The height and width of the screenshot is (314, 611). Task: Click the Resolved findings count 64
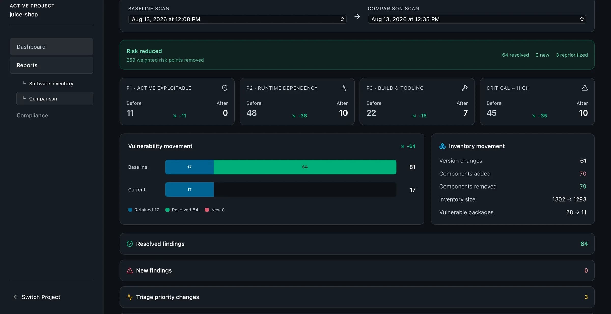tap(584, 244)
